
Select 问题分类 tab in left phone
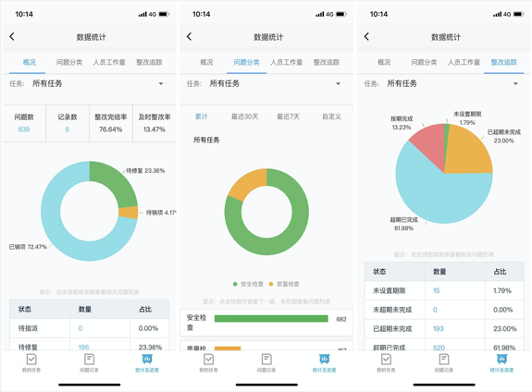69,62
